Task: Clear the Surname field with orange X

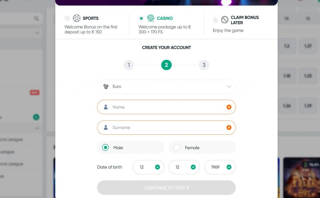Action: (x=229, y=128)
